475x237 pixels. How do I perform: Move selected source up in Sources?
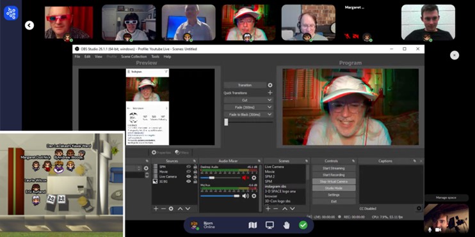[x=180, y=209]
